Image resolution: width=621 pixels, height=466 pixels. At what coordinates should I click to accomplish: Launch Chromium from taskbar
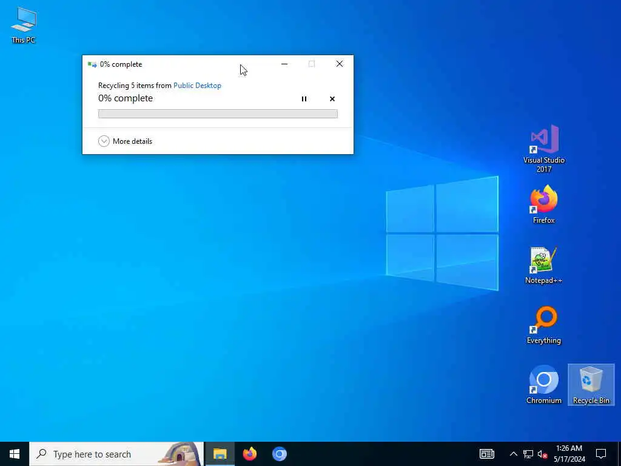279,454
